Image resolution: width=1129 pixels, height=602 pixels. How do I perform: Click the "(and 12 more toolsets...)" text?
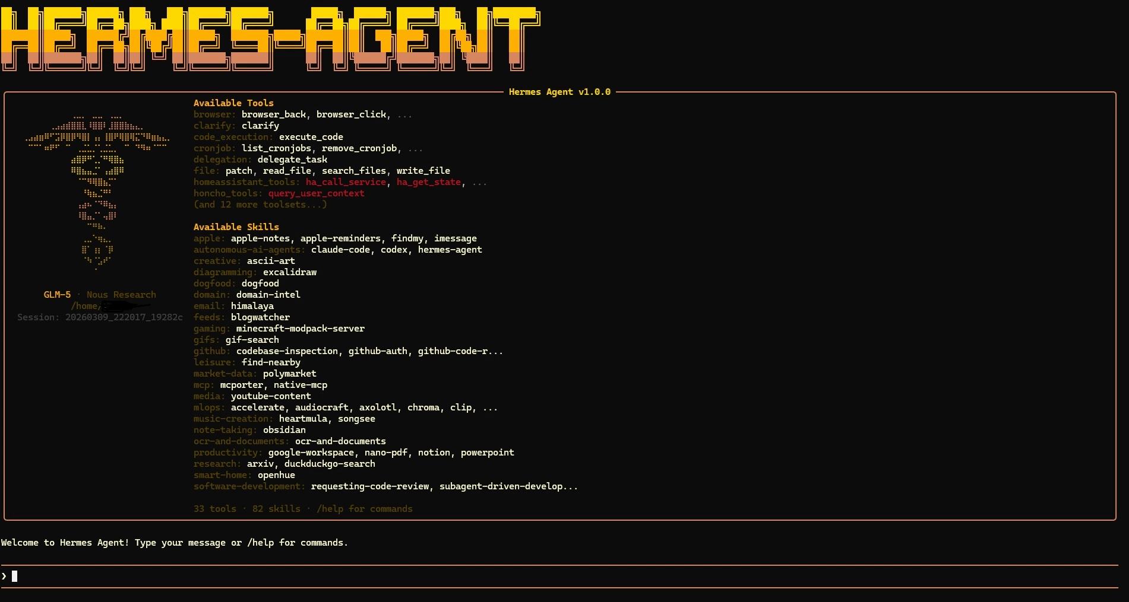(260, 205)
